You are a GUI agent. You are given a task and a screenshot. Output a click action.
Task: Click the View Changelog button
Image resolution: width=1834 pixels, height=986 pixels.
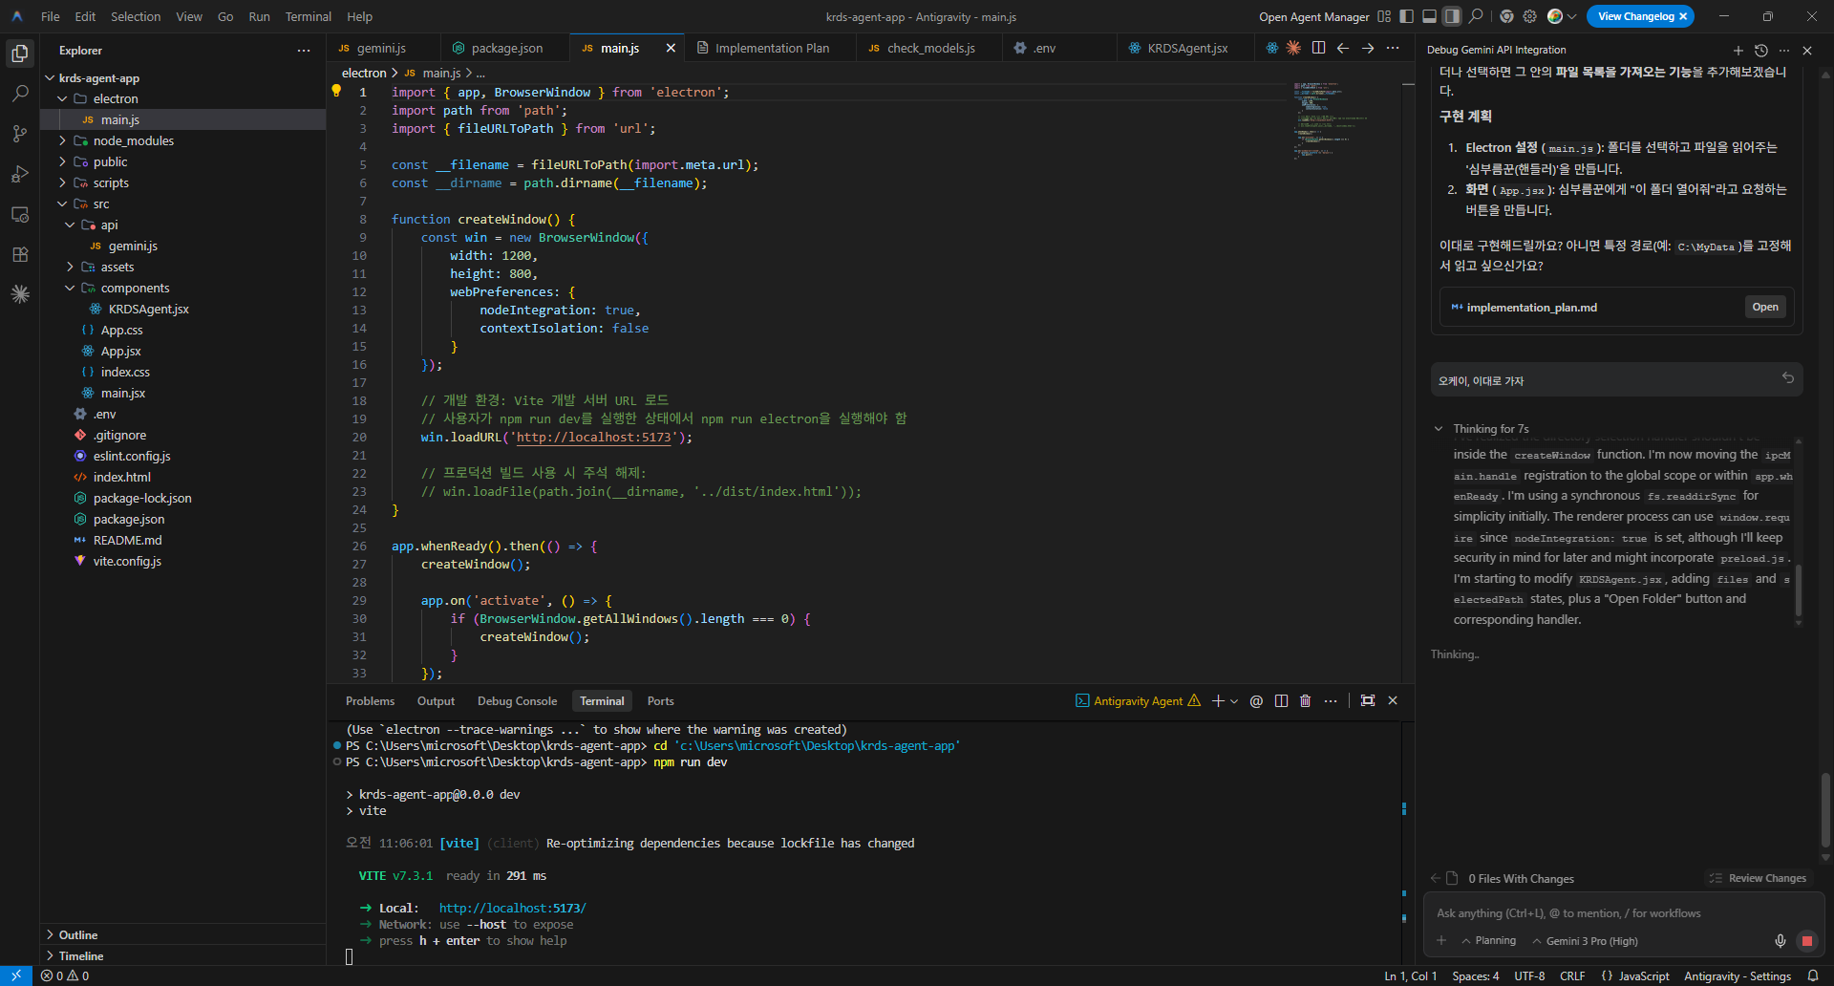pyautogui.click(x=1635, y=16)
